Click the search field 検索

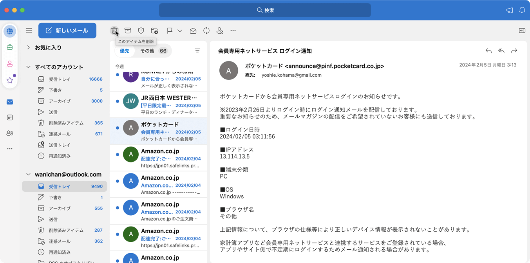(x=265, y=10)
